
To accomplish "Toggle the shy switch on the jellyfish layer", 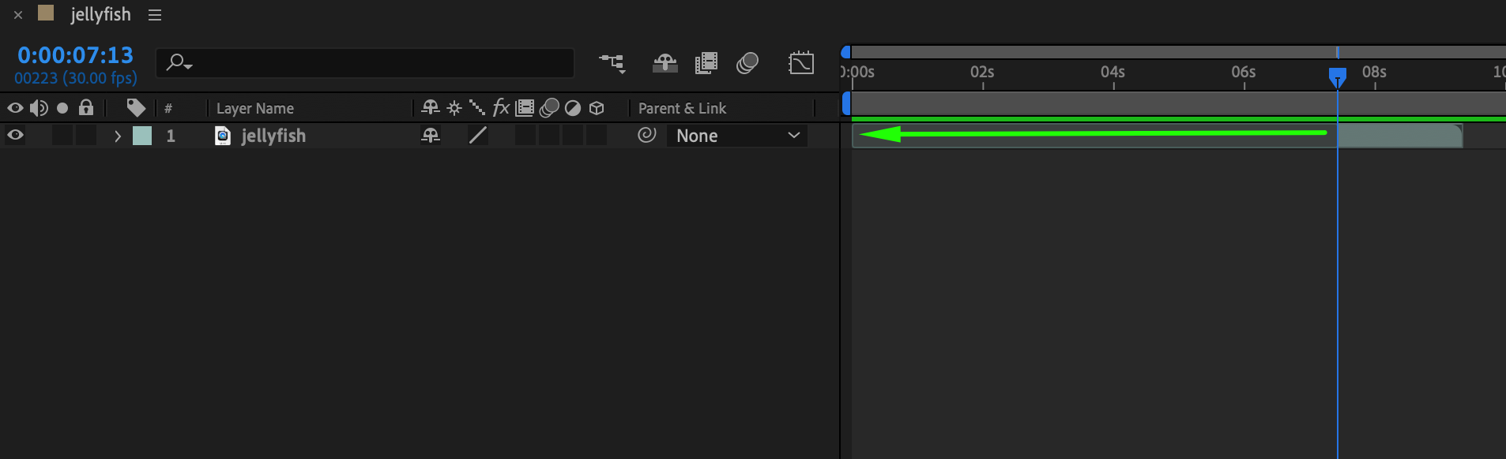I will 430,136.
